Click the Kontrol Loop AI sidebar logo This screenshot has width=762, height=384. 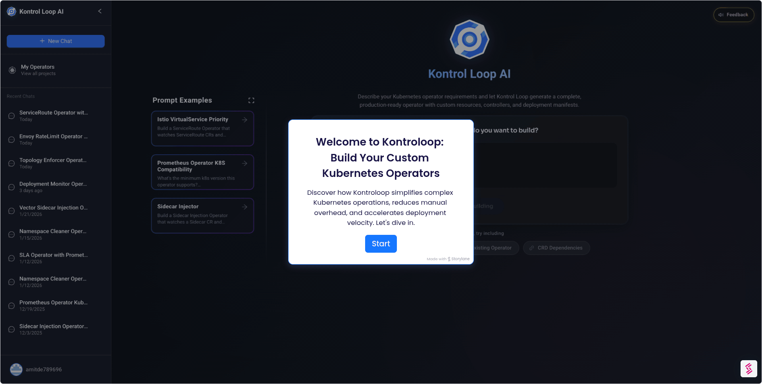pyautogui.click(x=12, y=12)
